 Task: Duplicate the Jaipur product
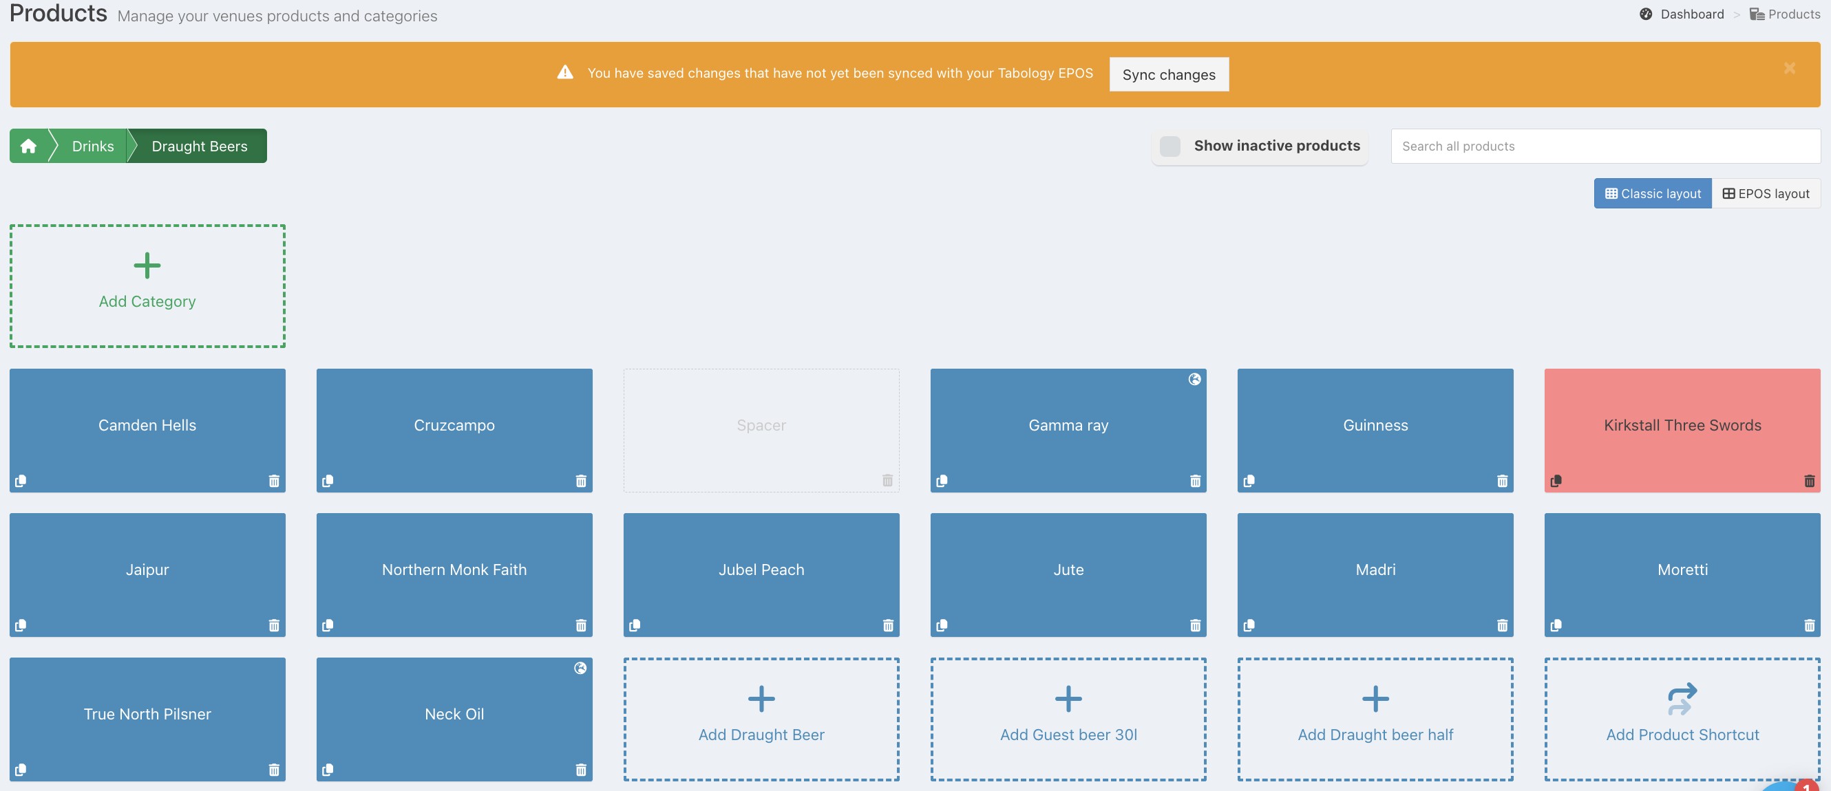pyautogui.click(x=21, y=625)
